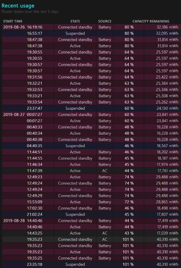Click the 24,130 mWh value at 23:37:47
Image resolution: width=181 pixels, height=268 pixels.
click(167, 108)
